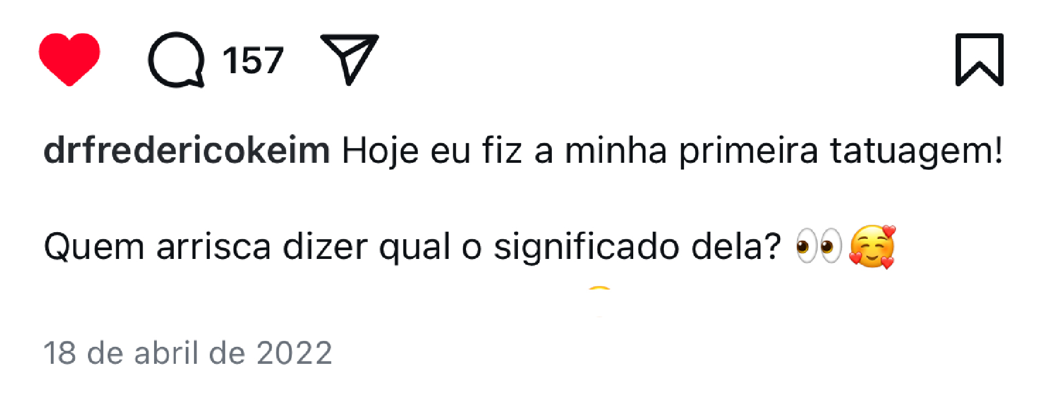
Task: Click the word Quem starting second line
Action: point(94,247)
